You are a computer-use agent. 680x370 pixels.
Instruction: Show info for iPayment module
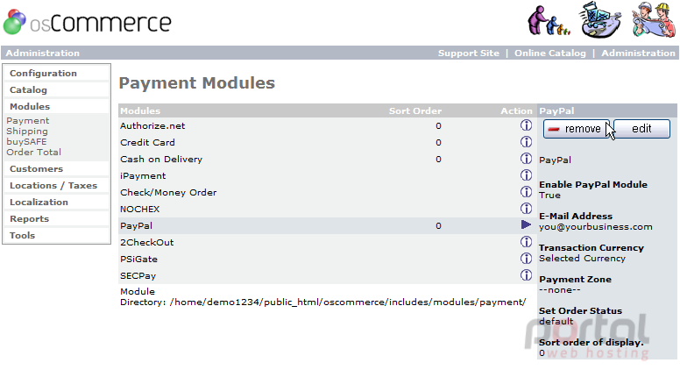526,175
